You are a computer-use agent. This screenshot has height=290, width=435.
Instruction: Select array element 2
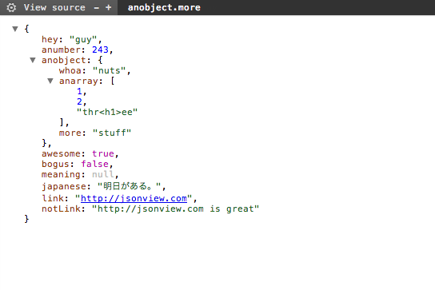(79, 101)
